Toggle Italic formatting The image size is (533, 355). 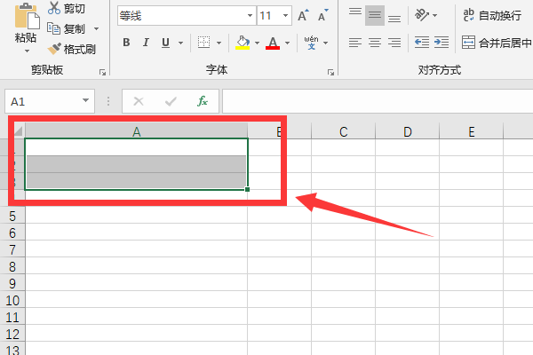click(x=146, y=43)
